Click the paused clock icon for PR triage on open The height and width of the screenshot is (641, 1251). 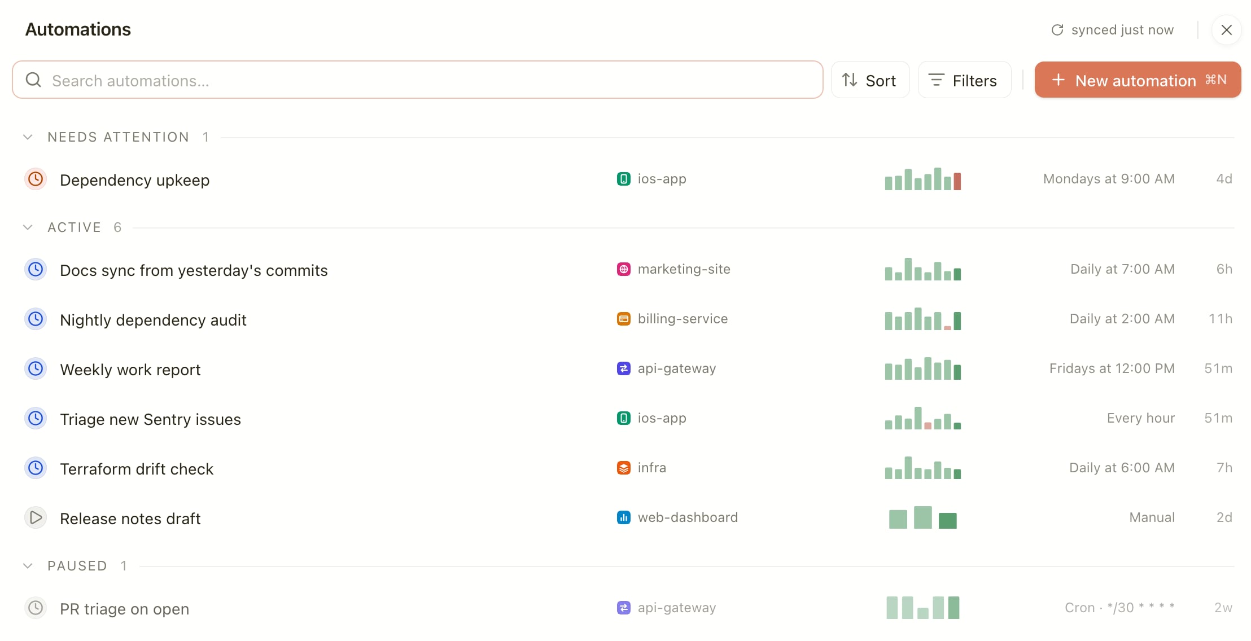pos(36,608)
